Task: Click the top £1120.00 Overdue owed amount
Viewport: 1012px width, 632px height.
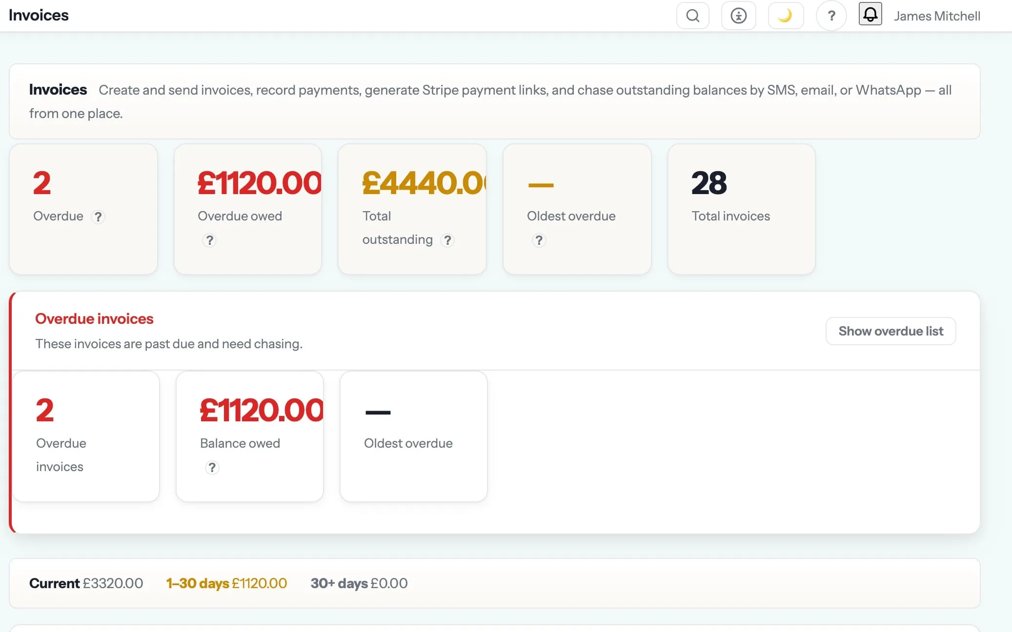Action: (x=259, y=183)
